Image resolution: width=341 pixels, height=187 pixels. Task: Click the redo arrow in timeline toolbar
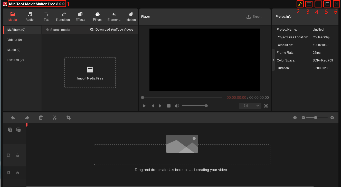(27, 118)
